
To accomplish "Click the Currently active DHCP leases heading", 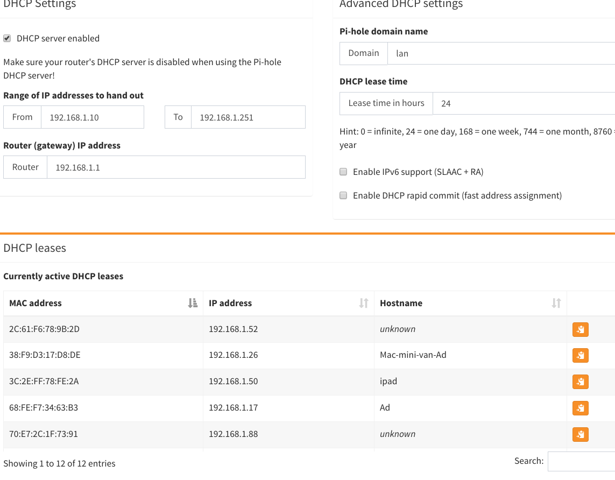I will point(63,276).
